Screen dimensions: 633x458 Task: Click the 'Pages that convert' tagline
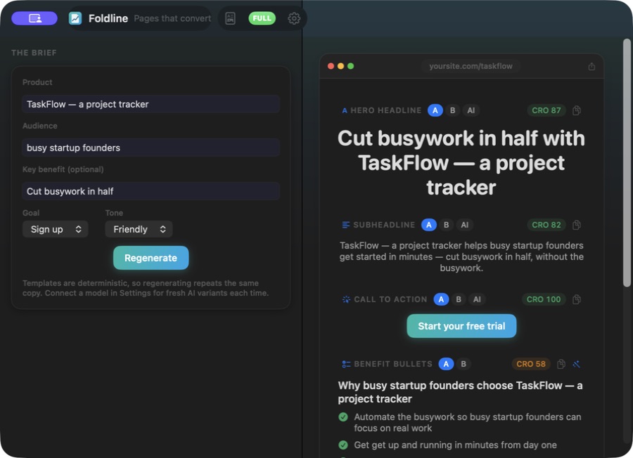[172, 18]
